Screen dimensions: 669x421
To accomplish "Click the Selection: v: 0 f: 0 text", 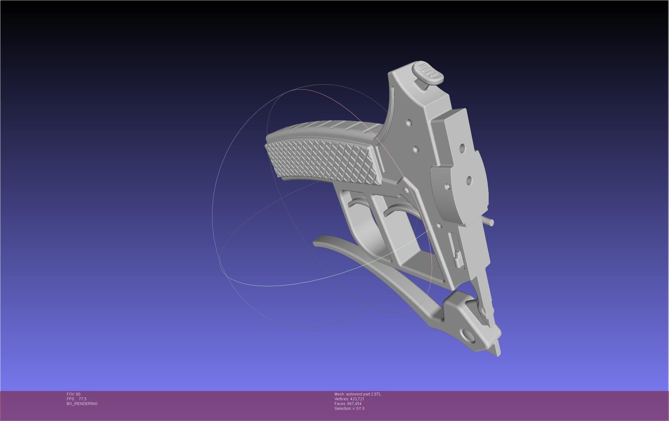I will click(x=349, y=409).
